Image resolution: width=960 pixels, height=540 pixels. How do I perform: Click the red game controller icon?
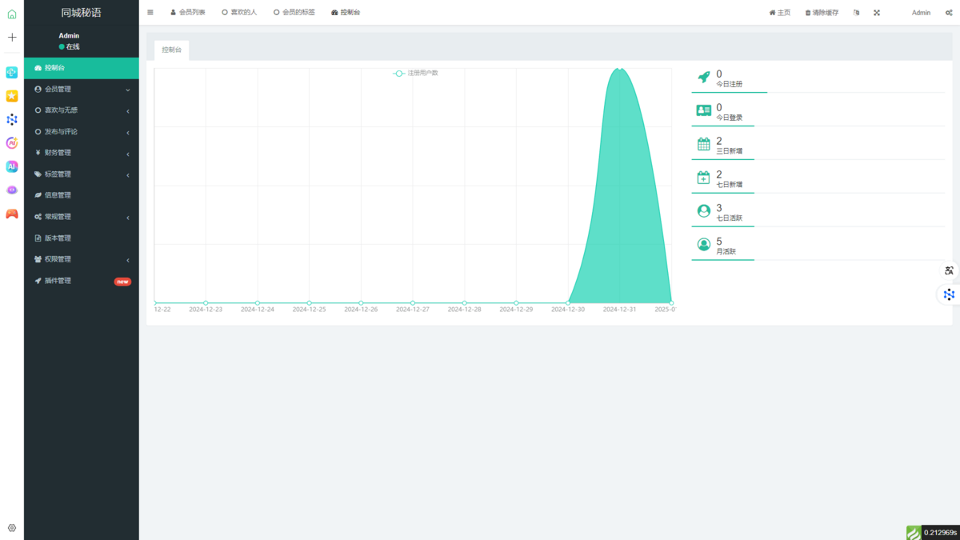[12, 214]
